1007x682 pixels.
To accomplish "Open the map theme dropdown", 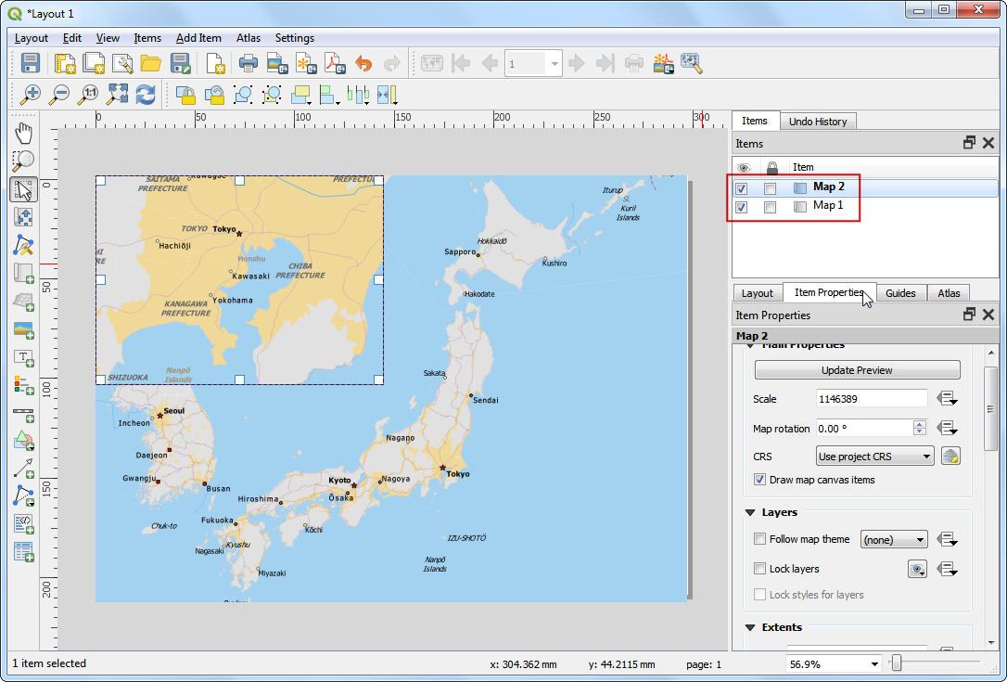I will pyautogui.click(x=894, y=539).
